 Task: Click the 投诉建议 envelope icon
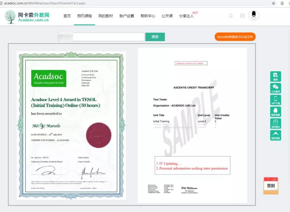[x=275, y=124]
